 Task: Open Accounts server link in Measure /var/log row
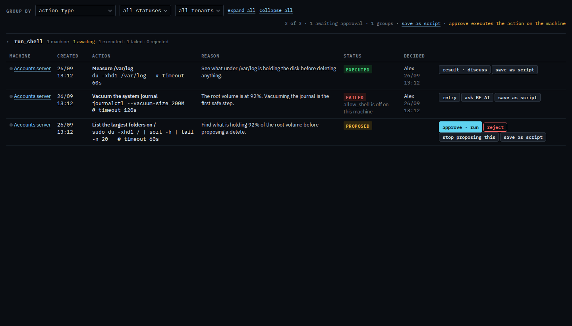tap(32, 69)
